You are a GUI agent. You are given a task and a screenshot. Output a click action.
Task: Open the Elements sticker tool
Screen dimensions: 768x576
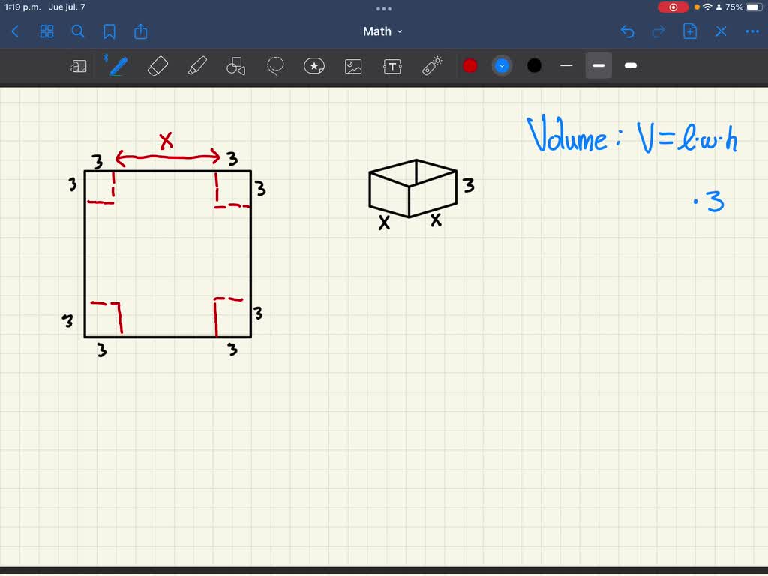(314, 66)
